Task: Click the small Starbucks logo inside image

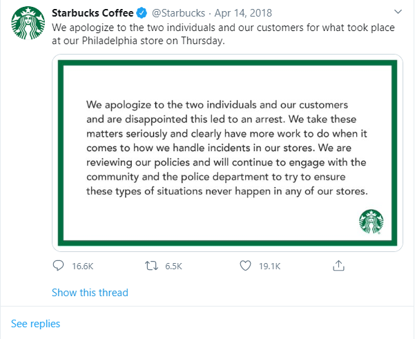Action: (371, 222)
